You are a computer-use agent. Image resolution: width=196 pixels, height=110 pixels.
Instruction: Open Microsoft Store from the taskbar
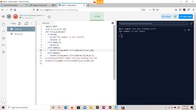point(78,108)
